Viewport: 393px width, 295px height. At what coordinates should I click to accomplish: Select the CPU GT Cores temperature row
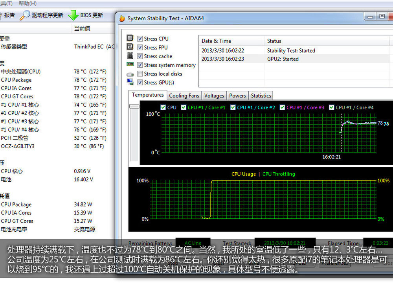click(x=57, y=96)
